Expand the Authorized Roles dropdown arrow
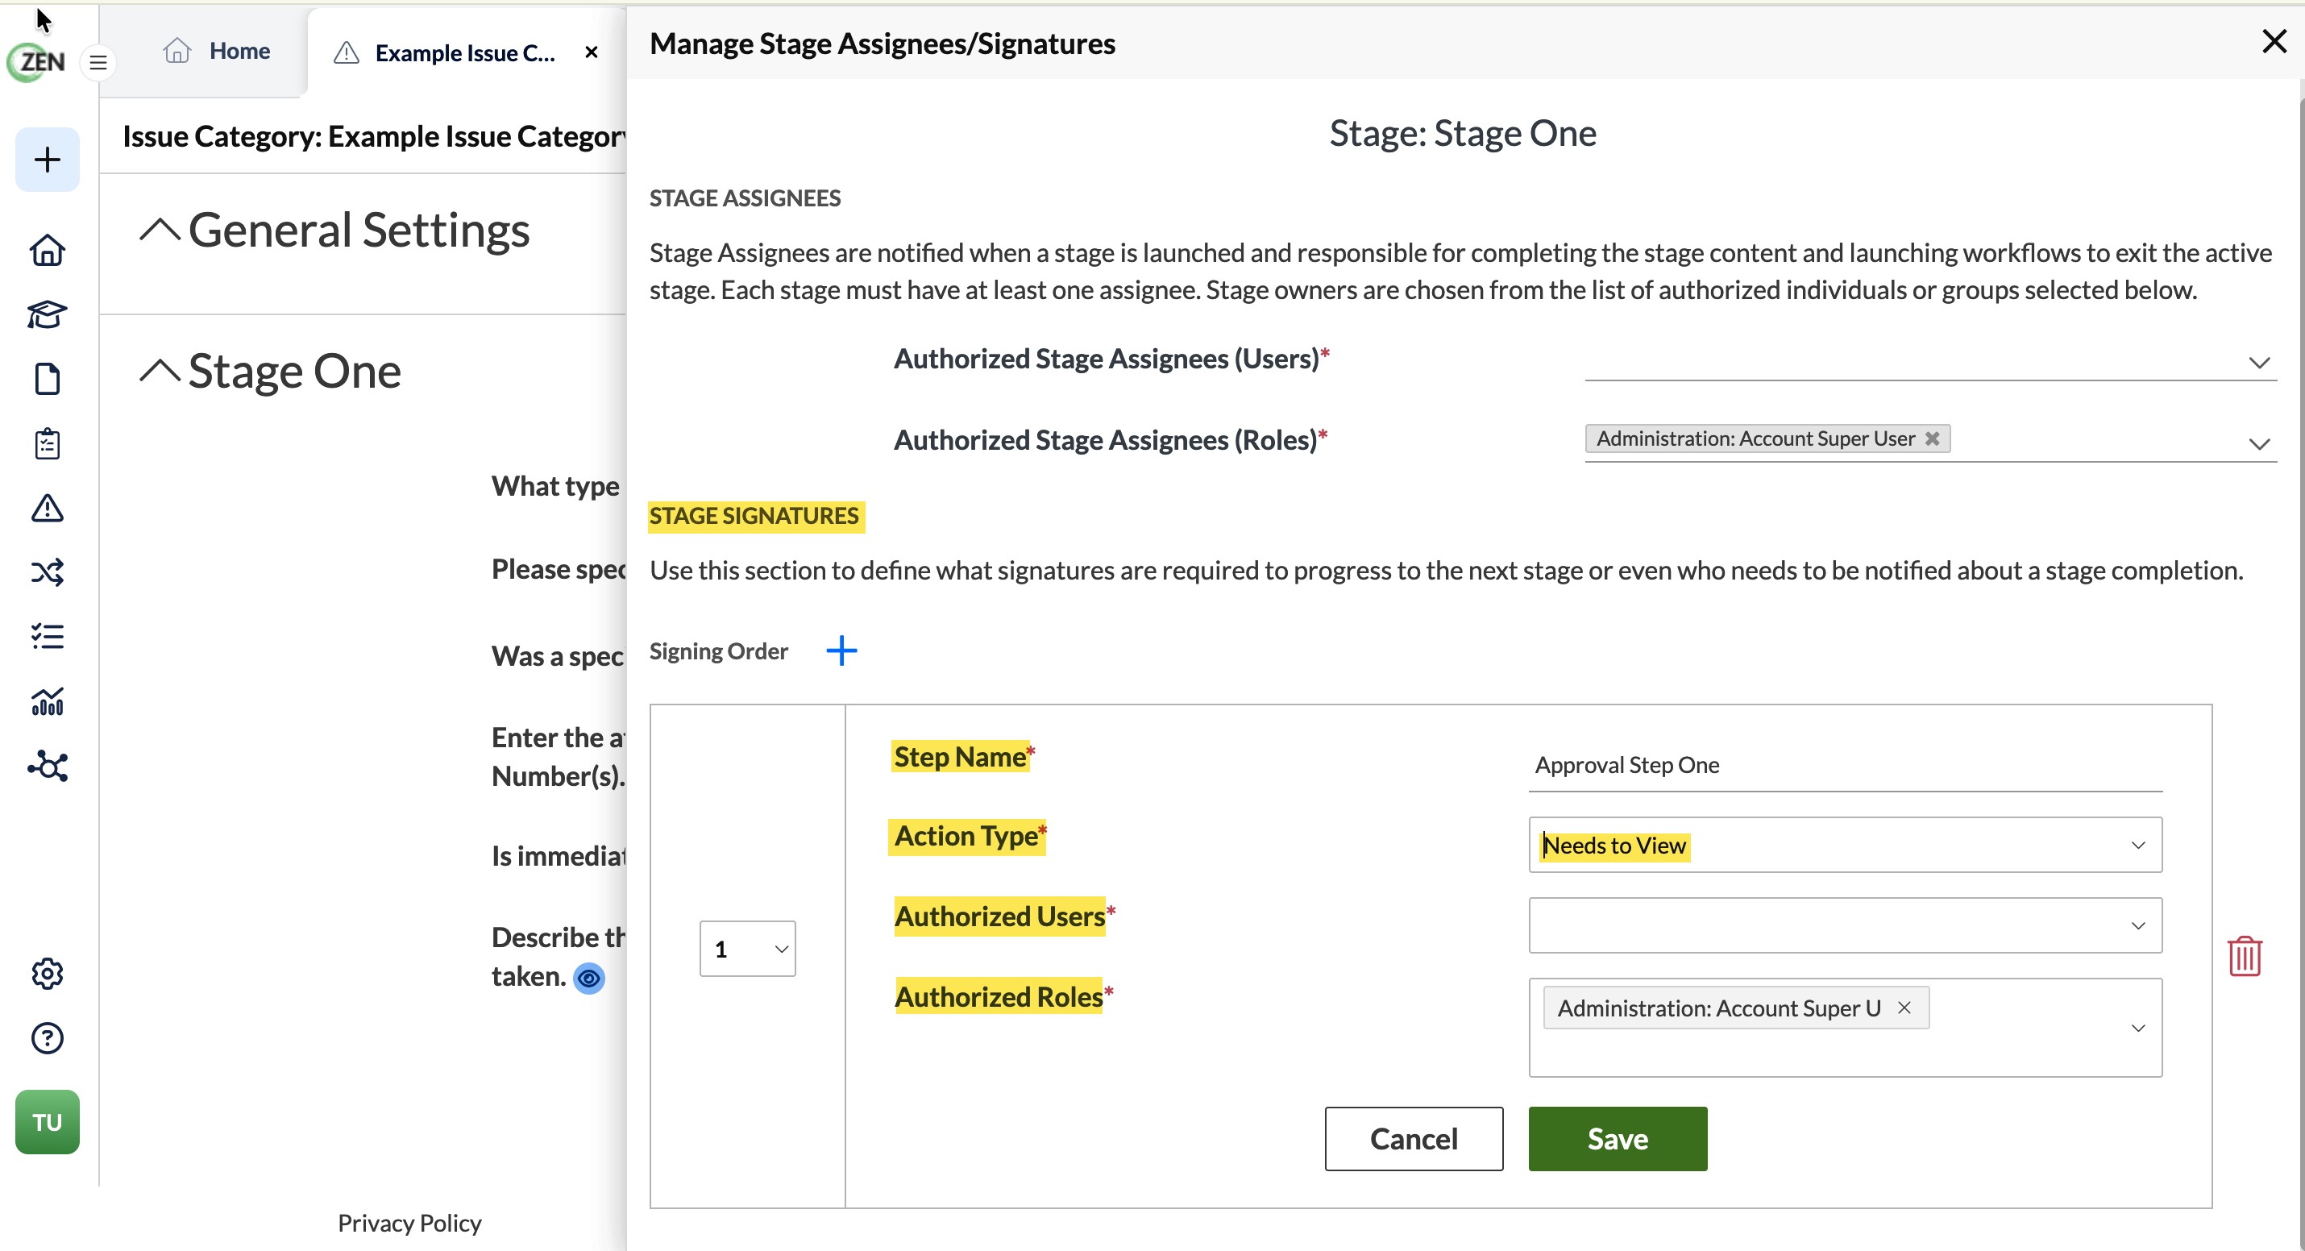This screenshot has height=1251, width=2305. click(2137, 1029)
